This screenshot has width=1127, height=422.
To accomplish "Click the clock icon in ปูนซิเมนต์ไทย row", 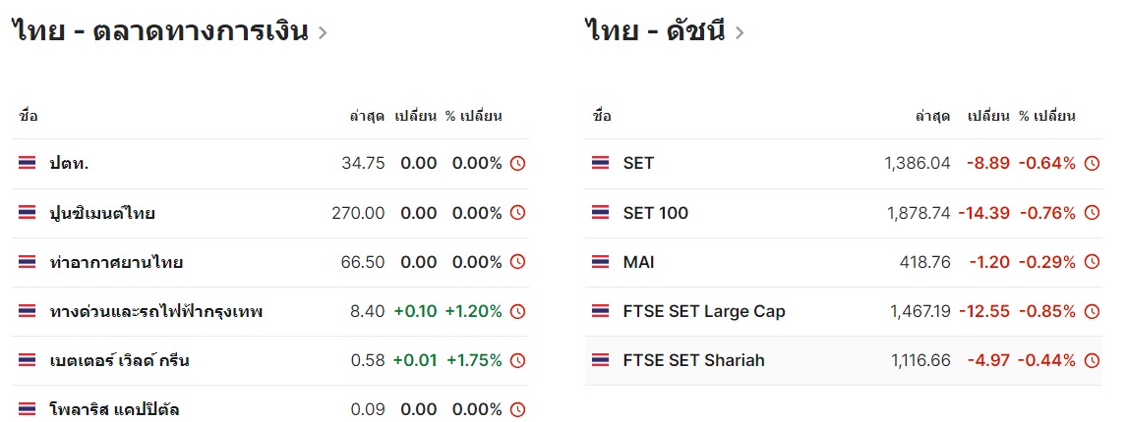I will (x=517, y=213).
